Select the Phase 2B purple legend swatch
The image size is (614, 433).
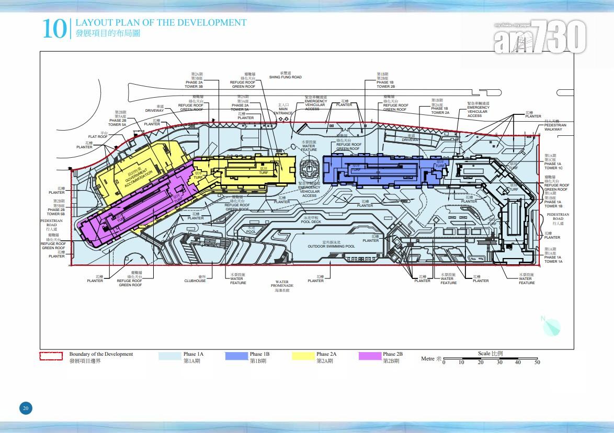(369, 357)
